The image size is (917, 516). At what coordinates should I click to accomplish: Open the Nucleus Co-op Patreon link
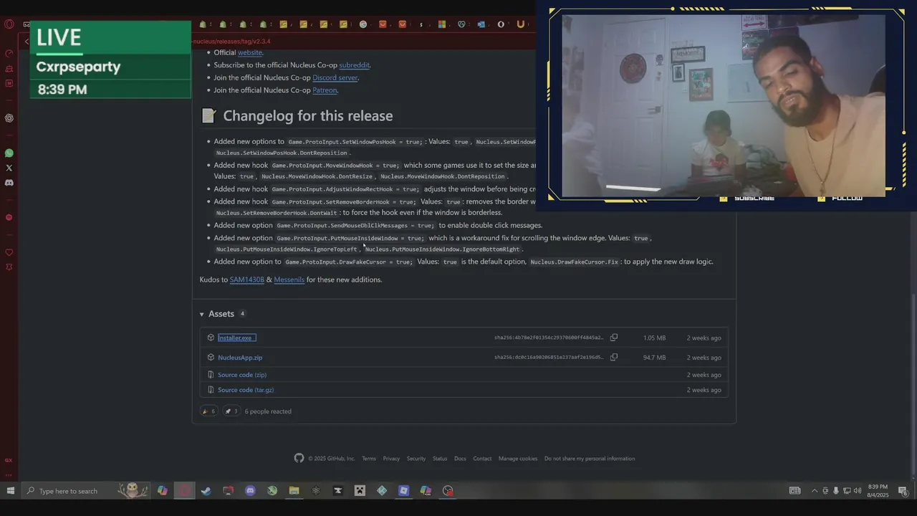pyautogui.click(x=325, y=90)
